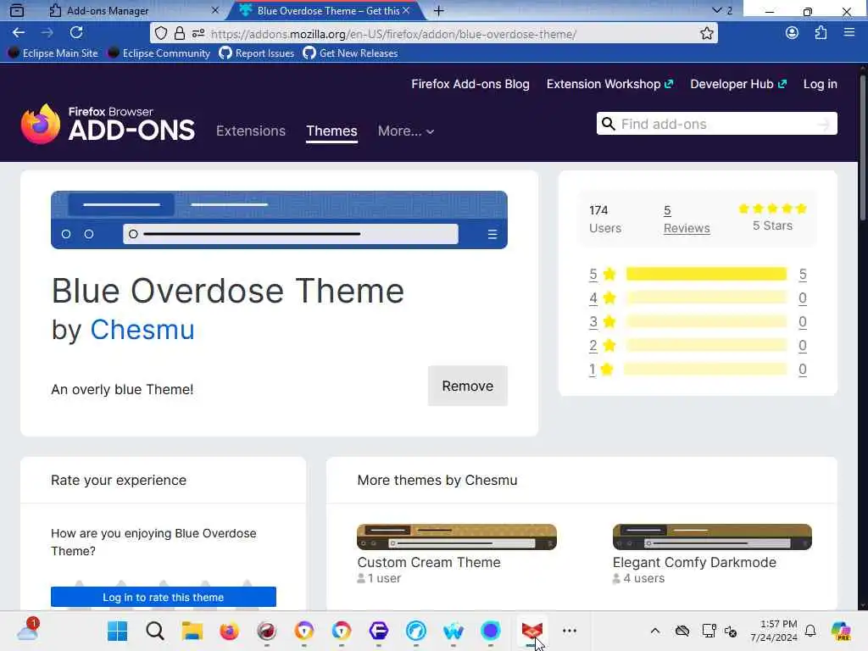Open Eclipse Community bookmark
Image resolution: width=868 pixels, height=651 pixels.
[x=159, y=53]
